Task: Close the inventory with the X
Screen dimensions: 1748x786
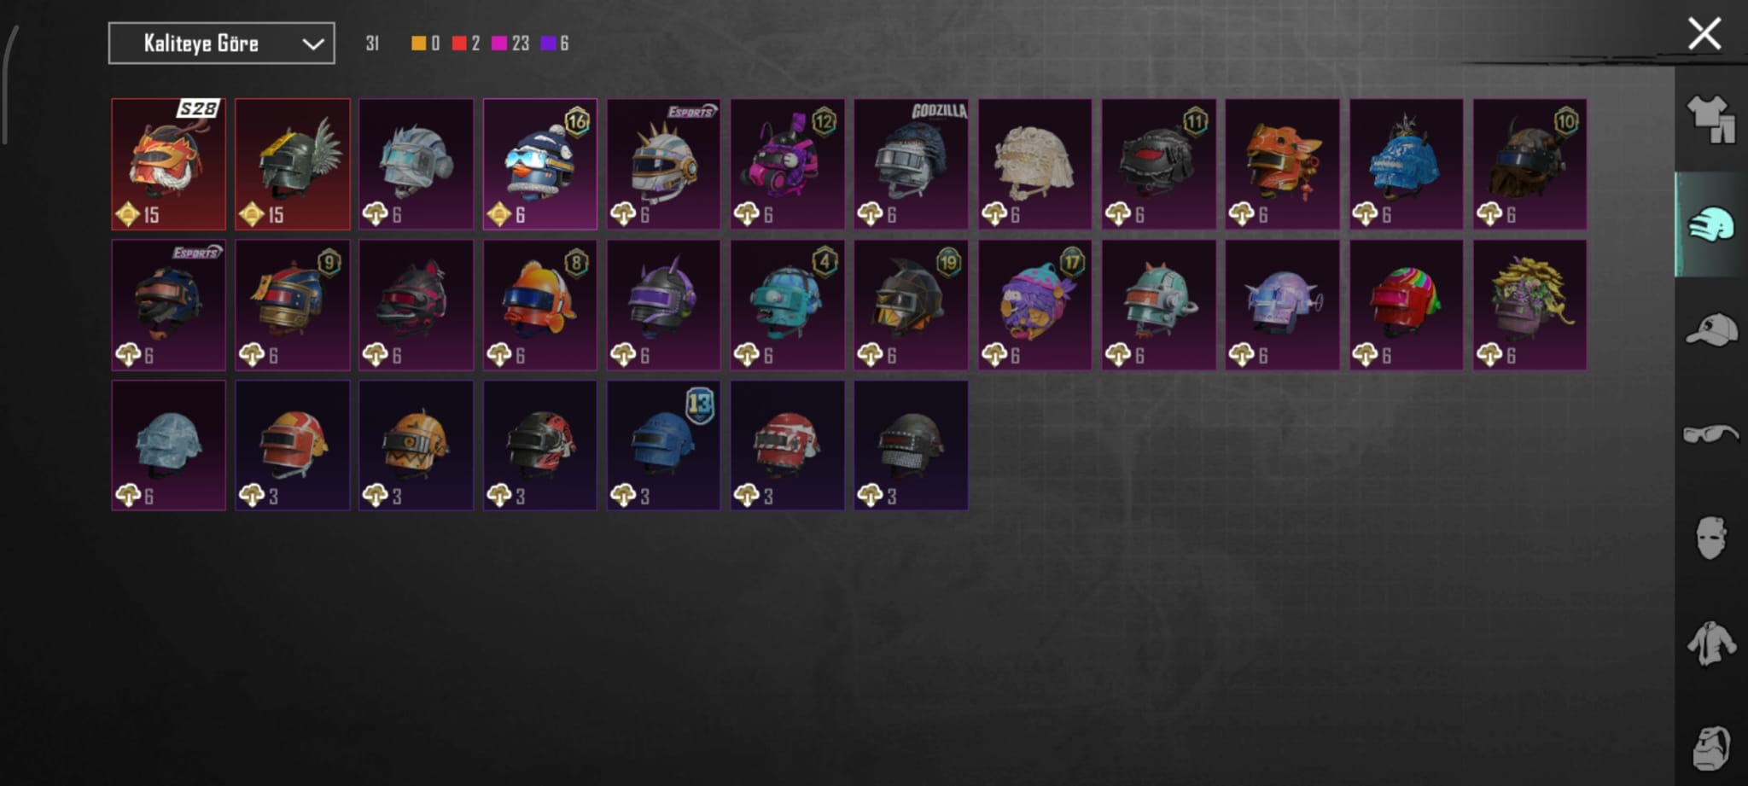Action: coord(1704,34)
